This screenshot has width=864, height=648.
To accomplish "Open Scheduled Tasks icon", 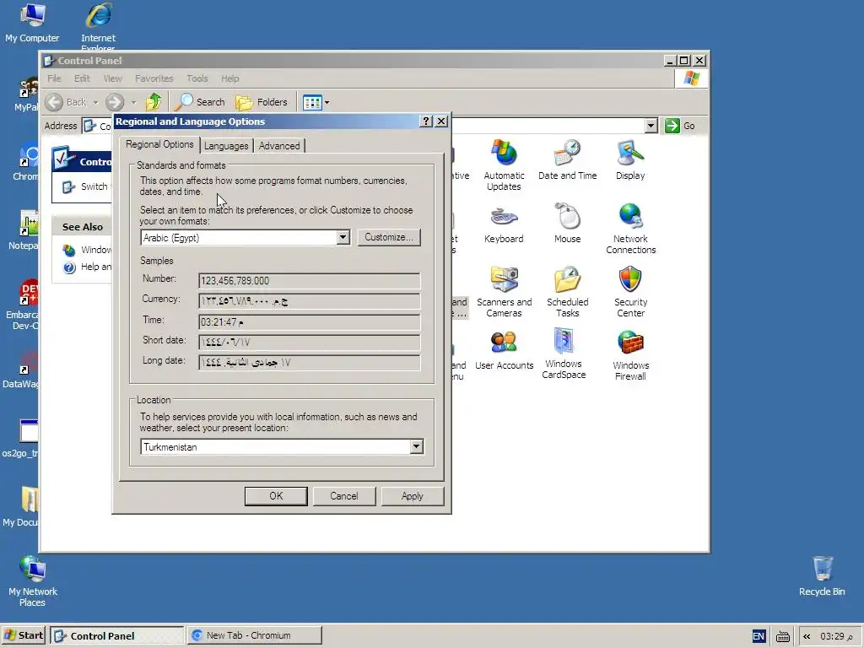I will click(x=567, y=291).
